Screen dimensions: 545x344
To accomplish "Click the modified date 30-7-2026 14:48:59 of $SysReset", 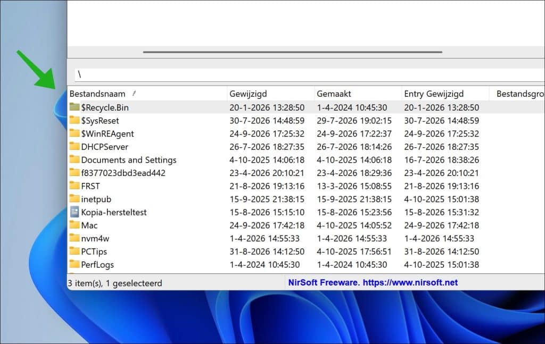I will [267, 121].
